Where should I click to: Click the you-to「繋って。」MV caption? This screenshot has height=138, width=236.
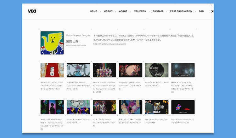coord(78,121)
